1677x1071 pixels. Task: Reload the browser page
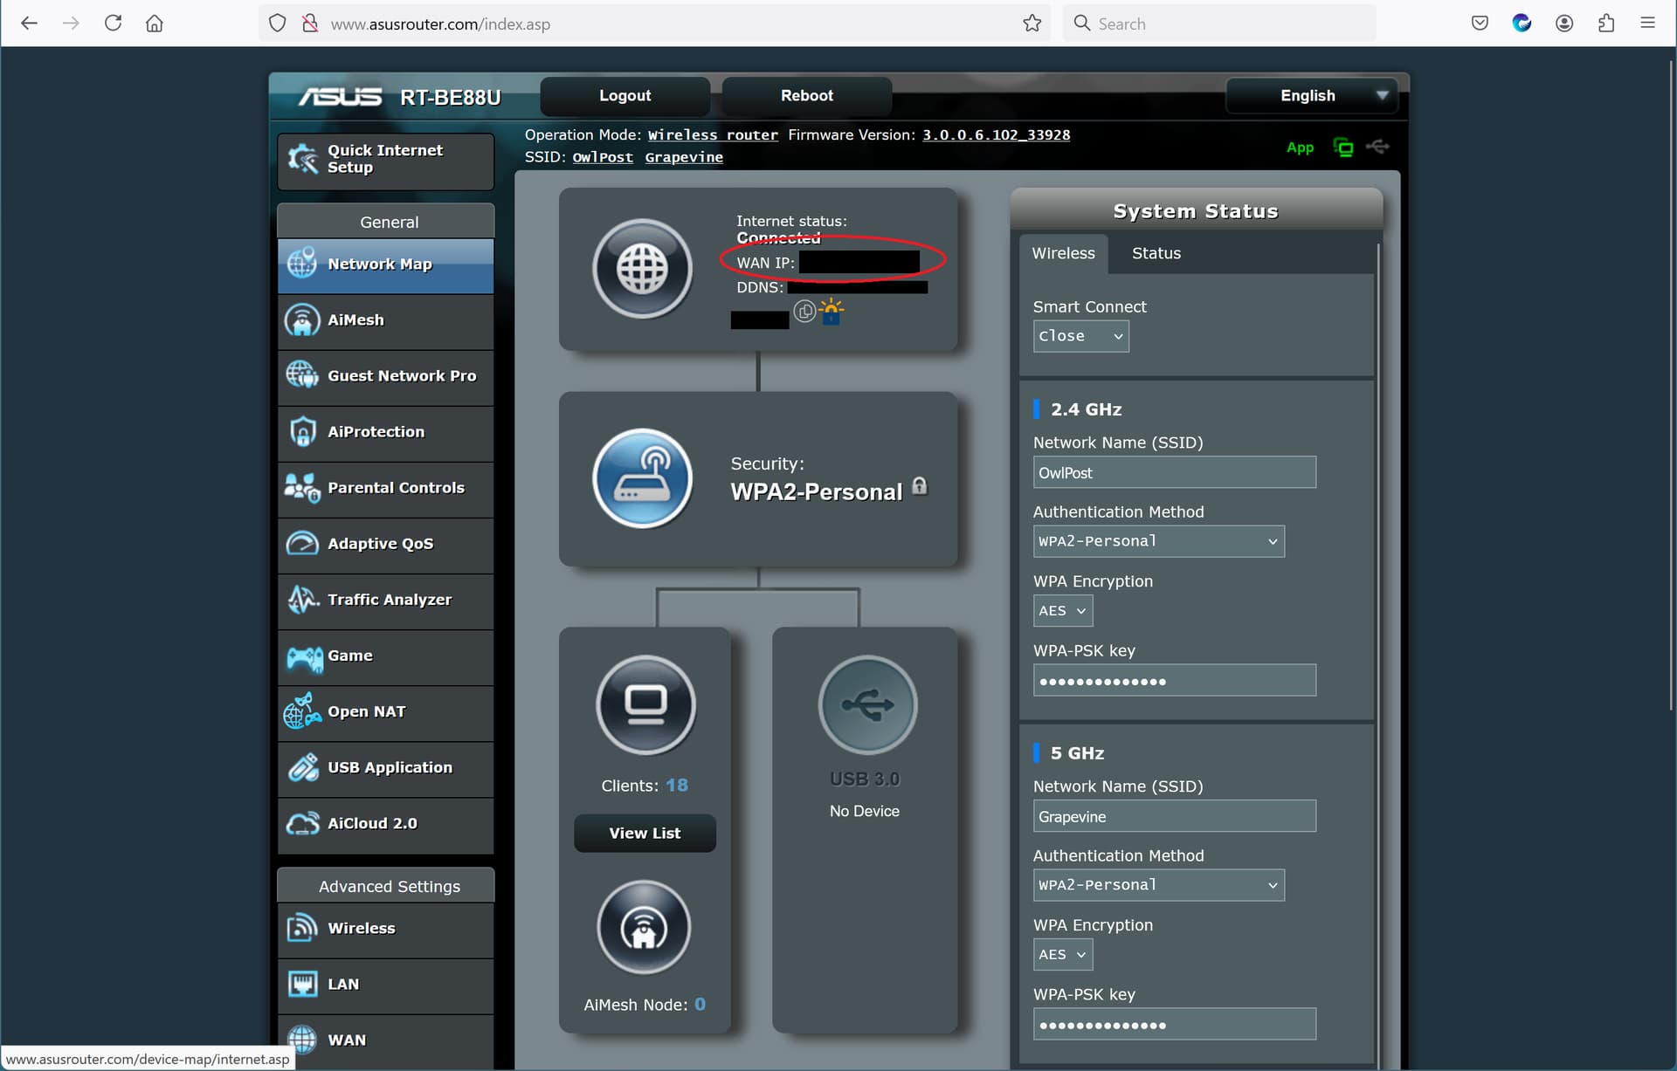pos(113,24)
